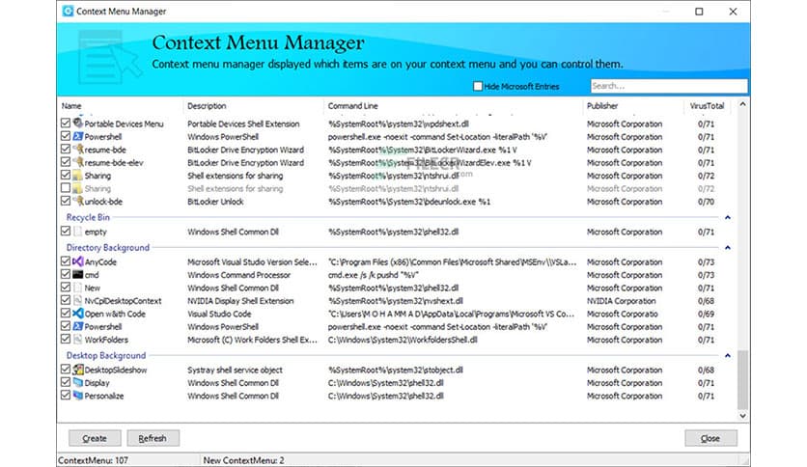The width and height of the screenshot is (807, 467).
Task: Click the app icon in the title bar
Action: click(68, 11)
